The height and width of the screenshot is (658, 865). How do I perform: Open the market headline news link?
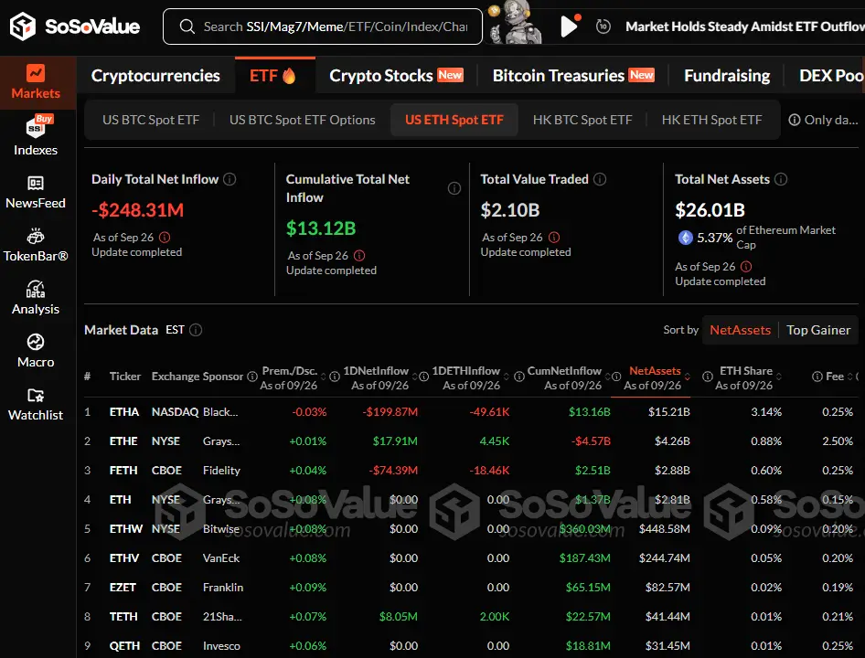[x=744, y=27]
